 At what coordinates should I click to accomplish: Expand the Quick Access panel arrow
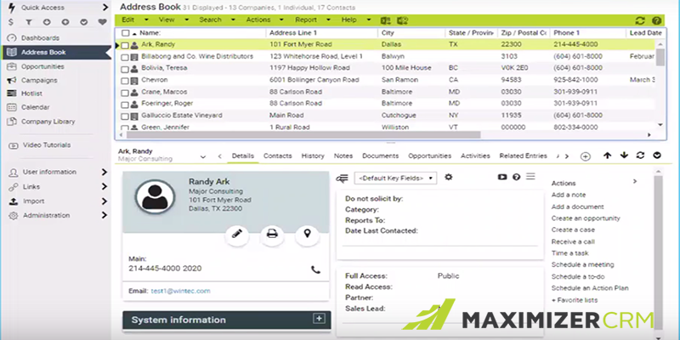104,6
